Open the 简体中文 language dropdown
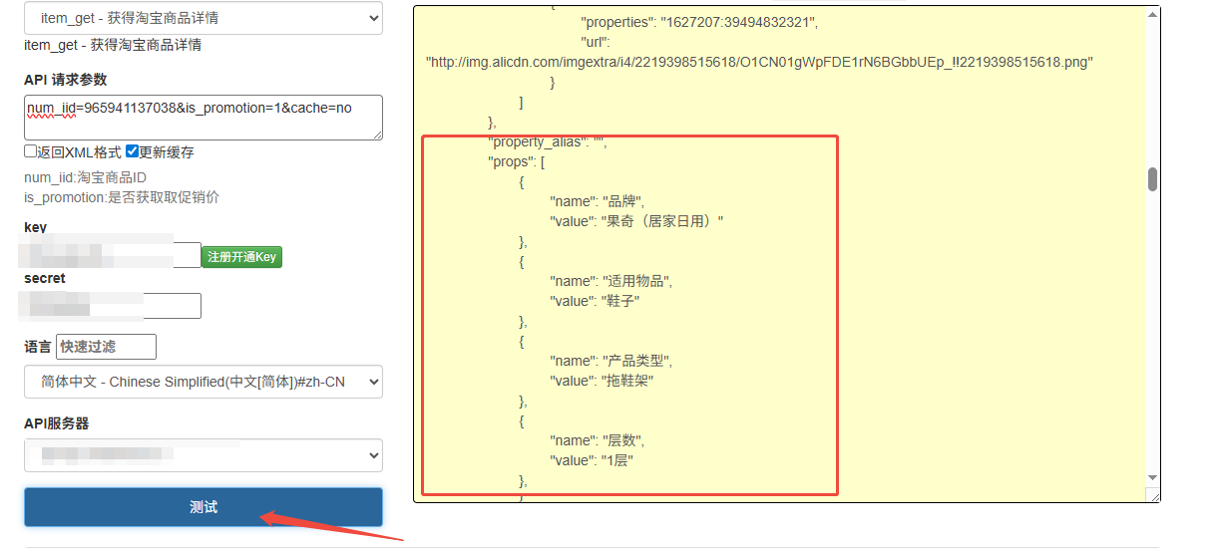1222x548 pixels. (204, 382)
